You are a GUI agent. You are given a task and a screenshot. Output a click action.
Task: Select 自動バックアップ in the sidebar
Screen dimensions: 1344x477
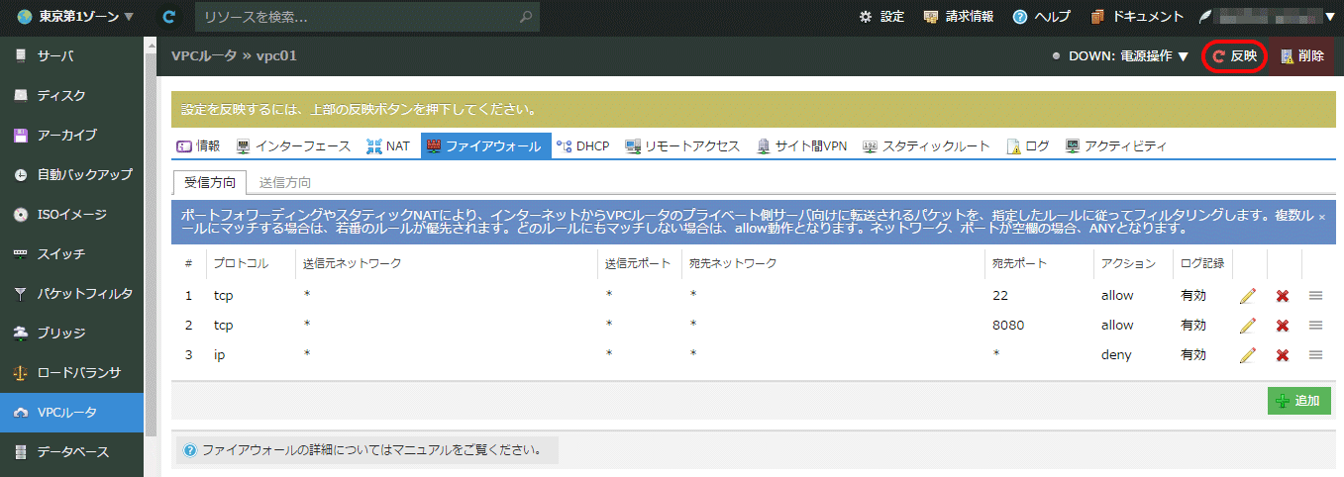coord(71,175)
